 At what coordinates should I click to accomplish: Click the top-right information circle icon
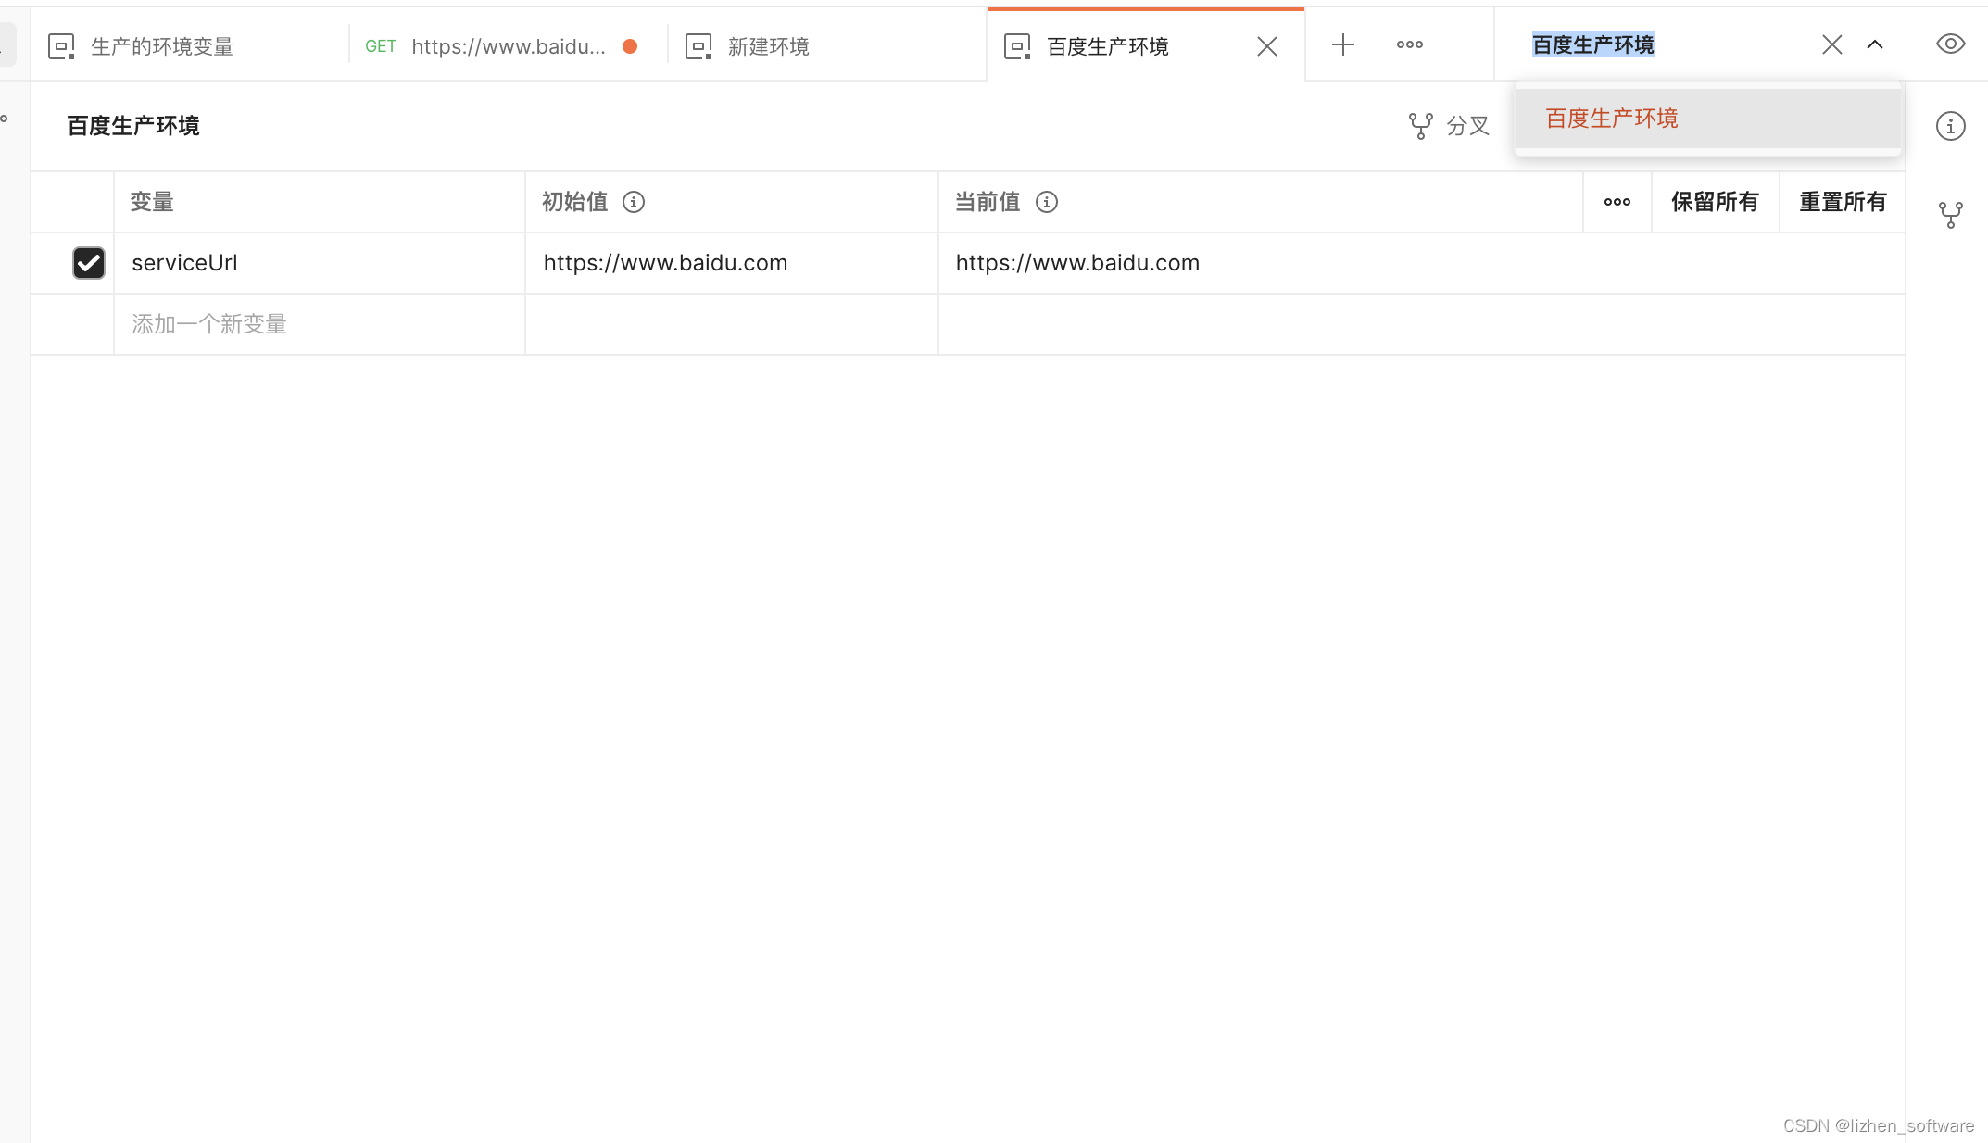pos(1950,126)
